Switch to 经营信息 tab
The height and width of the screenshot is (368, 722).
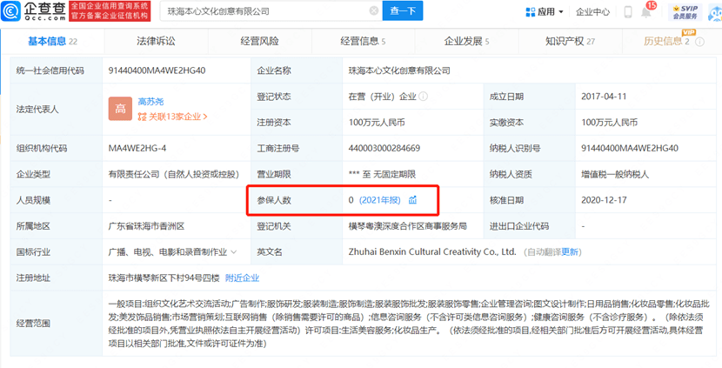coord(364,42)
